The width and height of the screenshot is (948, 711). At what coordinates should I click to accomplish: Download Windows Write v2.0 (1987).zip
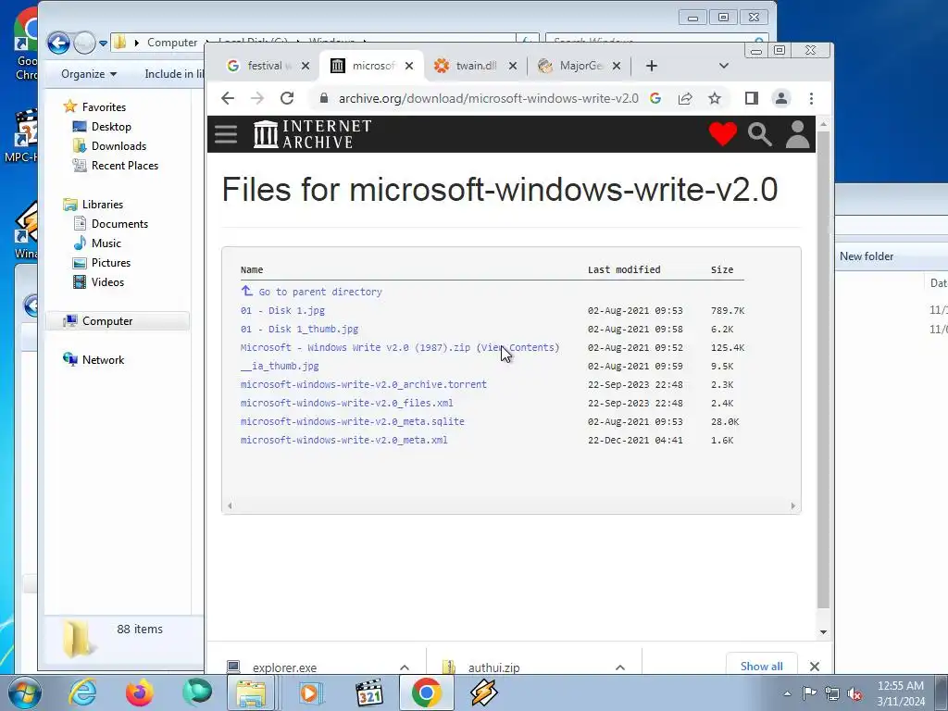355,348
